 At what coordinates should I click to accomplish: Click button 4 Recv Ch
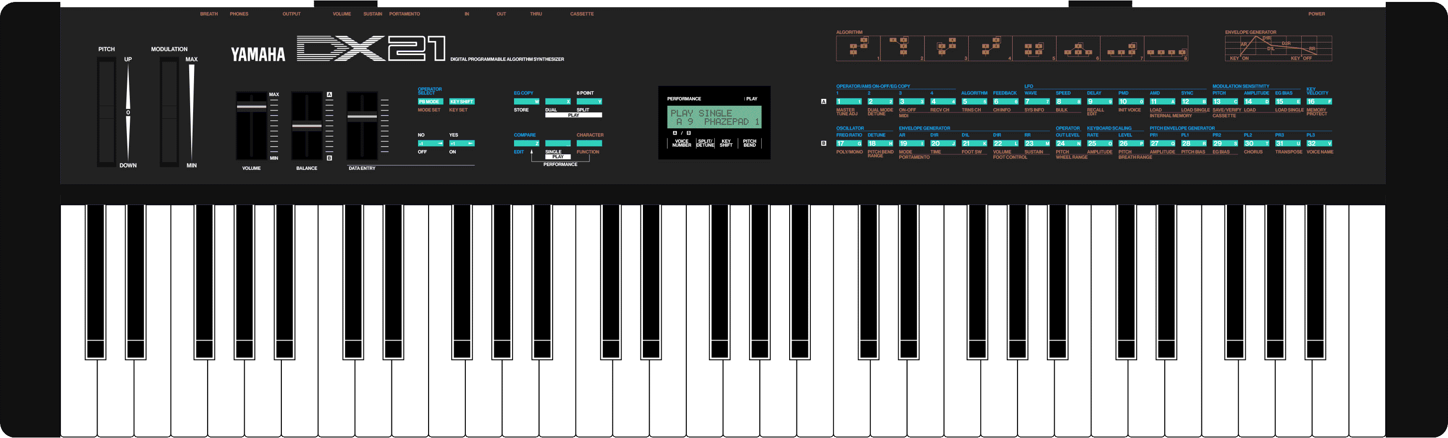[x=943, y=102]
